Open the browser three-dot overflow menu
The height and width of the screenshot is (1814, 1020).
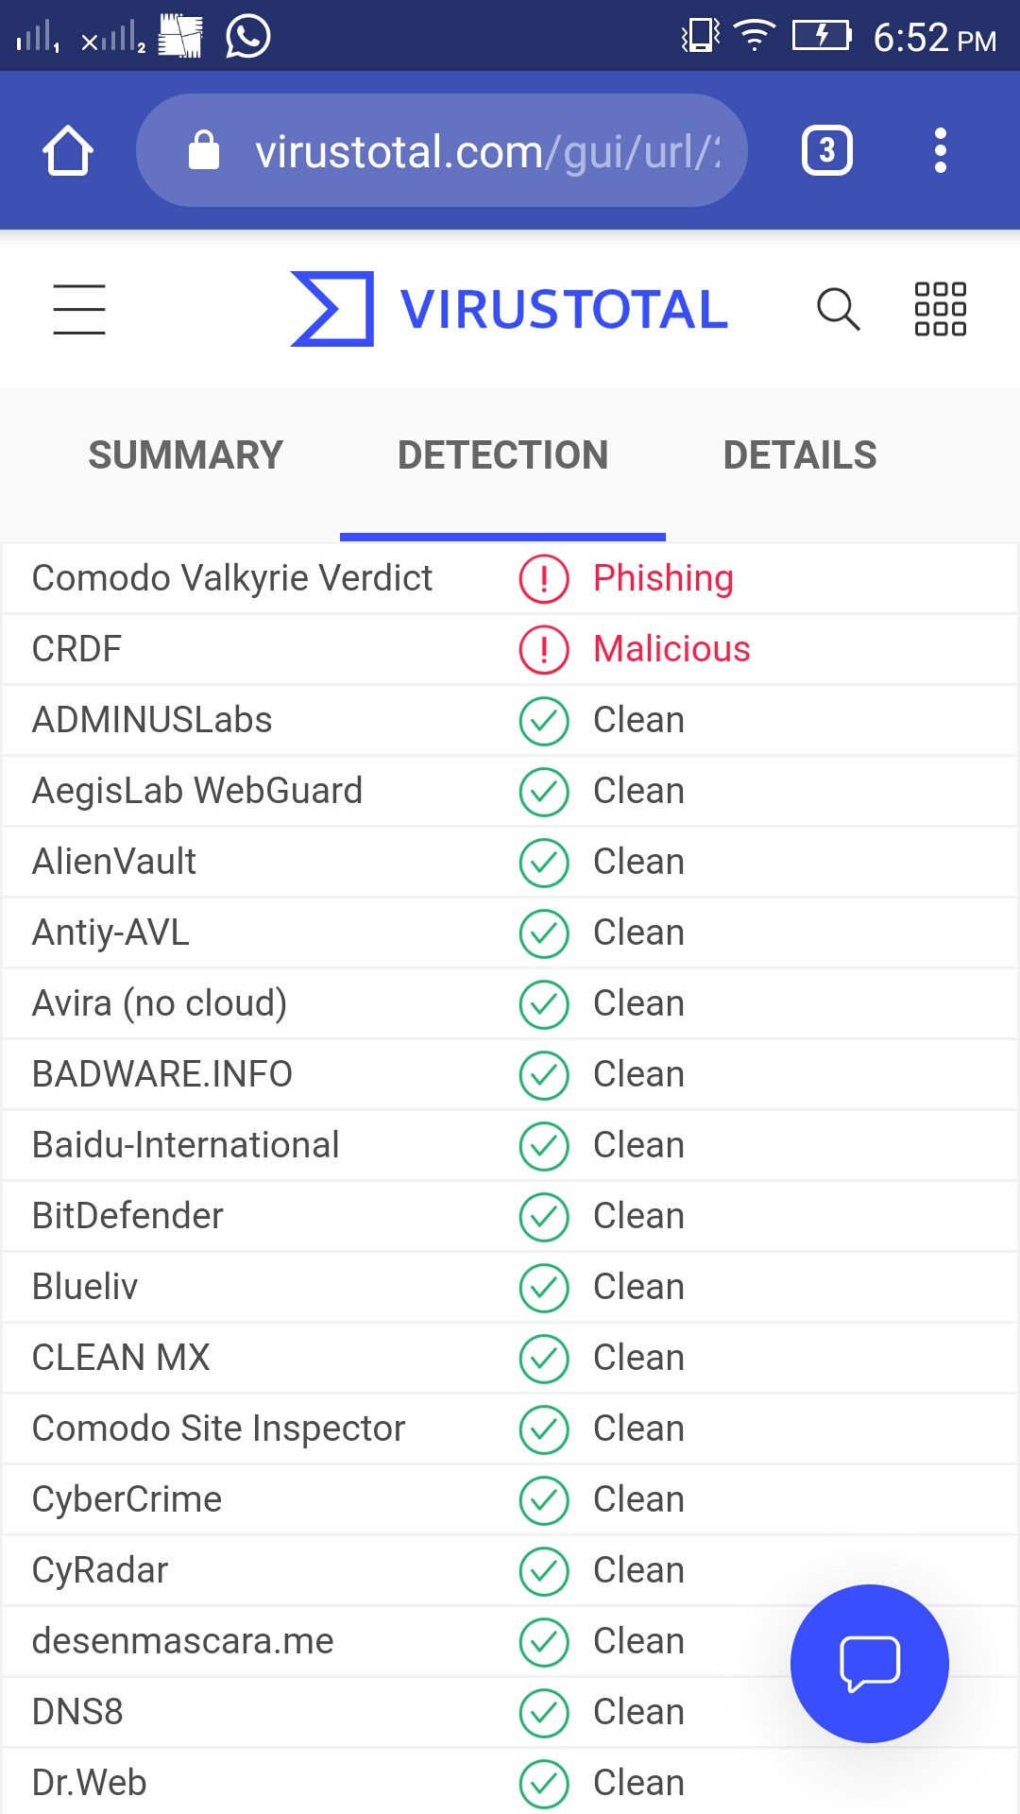pyautogui.click(x=940, y=150)
